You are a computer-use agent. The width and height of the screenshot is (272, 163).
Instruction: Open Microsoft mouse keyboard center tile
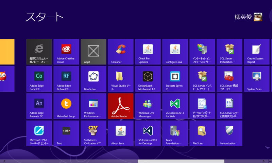(39, 133)
